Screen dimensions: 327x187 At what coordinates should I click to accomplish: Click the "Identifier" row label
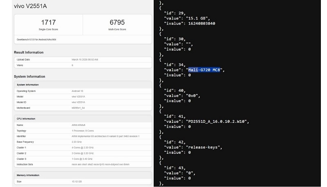[21, 136]
